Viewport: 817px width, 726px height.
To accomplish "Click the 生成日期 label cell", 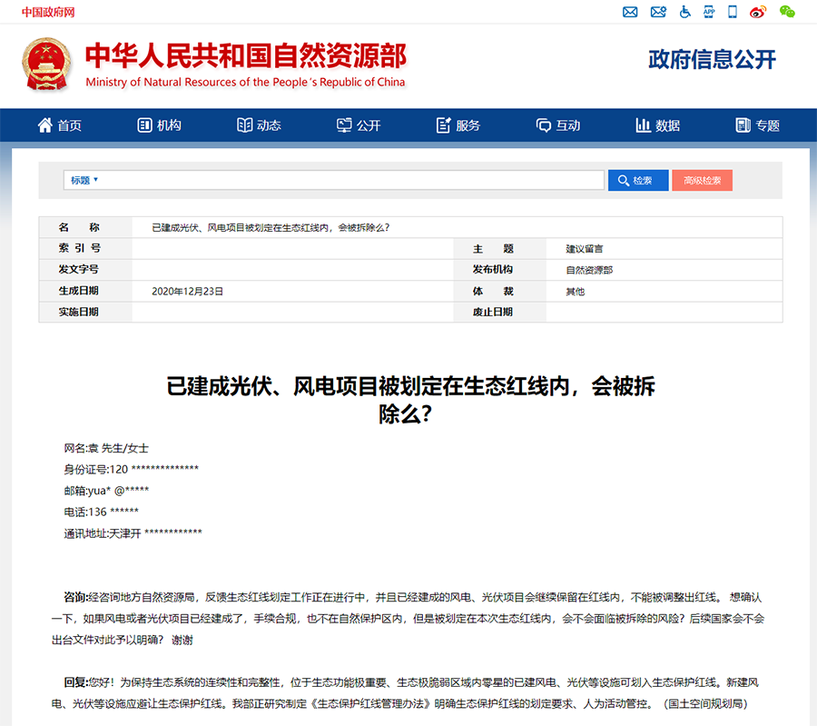I will coord(85,291).
